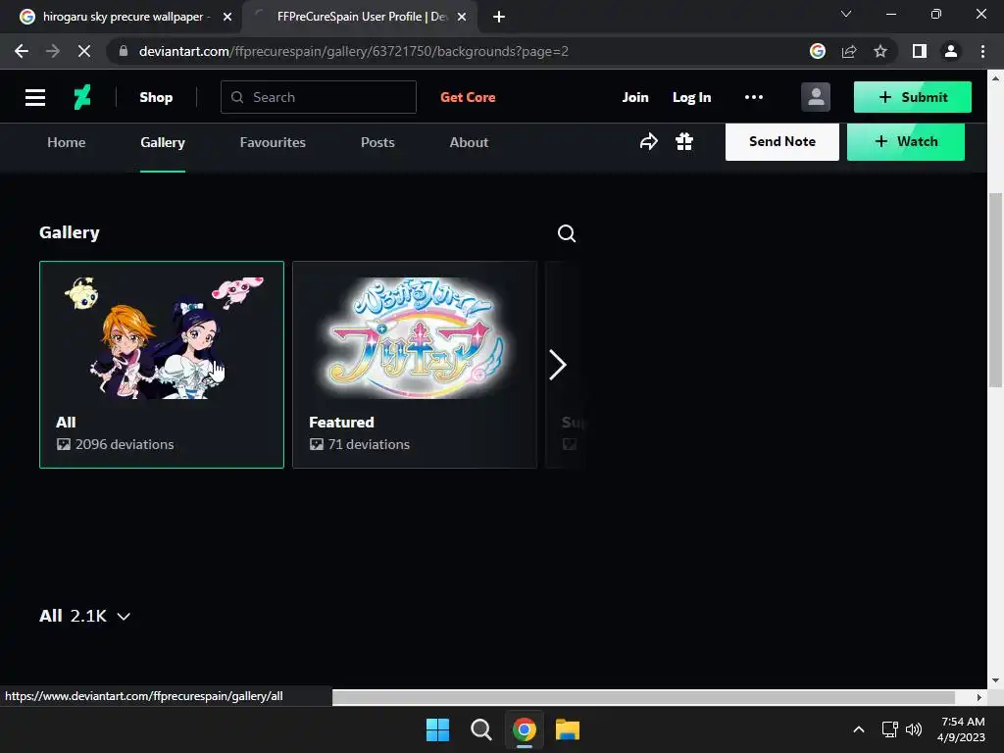The width and height of the screenshot is (1004, 753).
Task: Click the 71 deviations text
Action: point(369,444)
